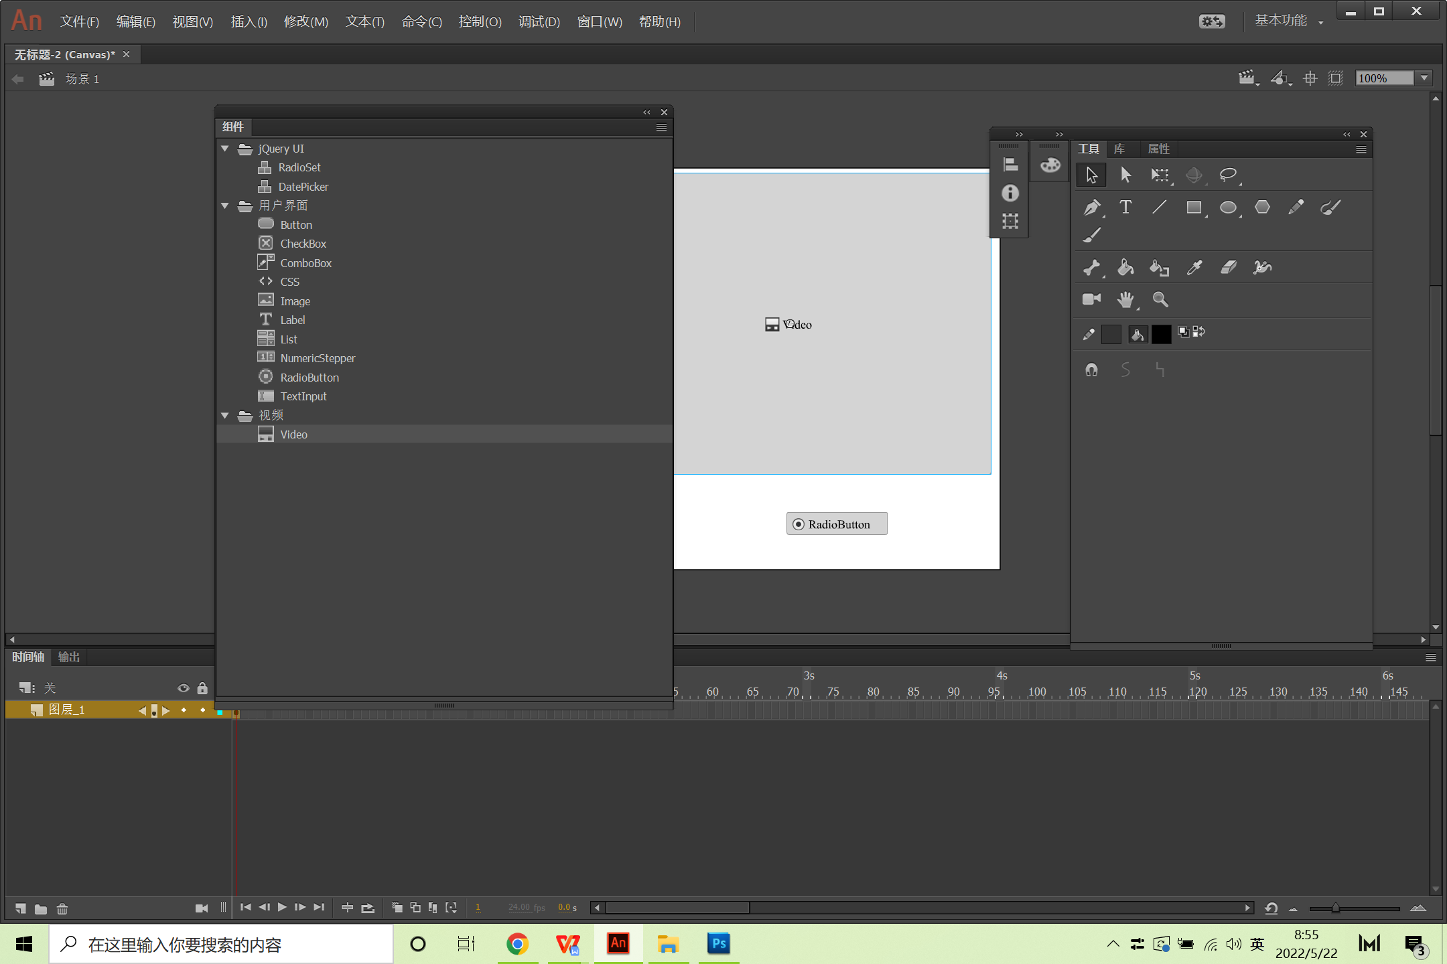Choose the Rectangle tool

[1193, 208]
